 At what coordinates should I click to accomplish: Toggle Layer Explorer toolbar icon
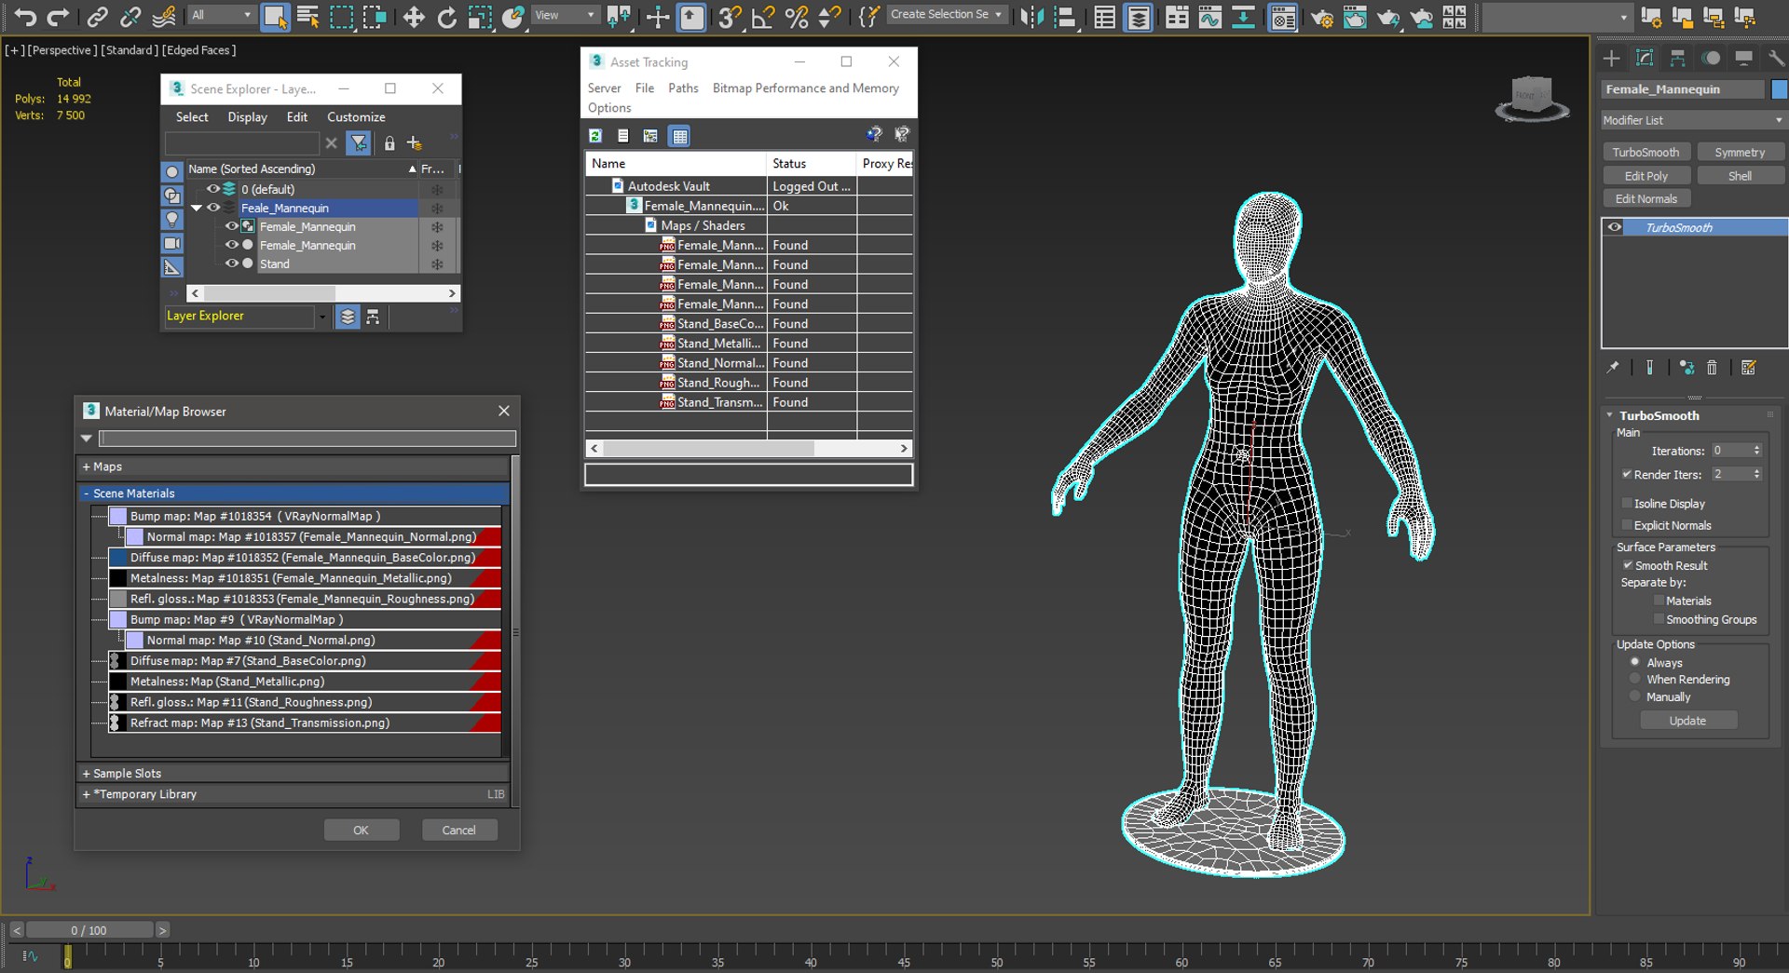1139,16
